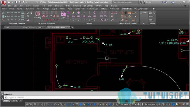This screenshot has width=190, height=107.
Task: Click the Autodesk Exchange X icon
Action: click(x=162, y=2)
